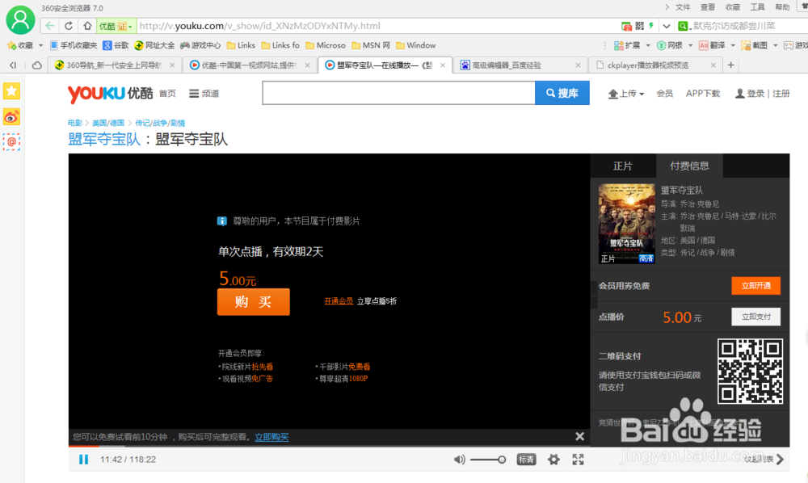Viewport: 808px width, 483px height.
Task: Open the 频道 channels menu
Action: pos(204,93)
